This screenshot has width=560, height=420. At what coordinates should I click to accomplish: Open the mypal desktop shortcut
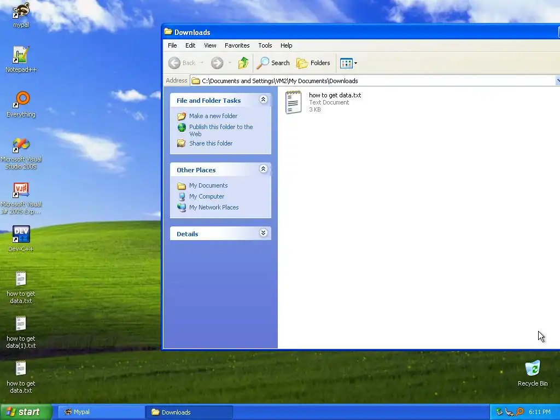(21, 14)
